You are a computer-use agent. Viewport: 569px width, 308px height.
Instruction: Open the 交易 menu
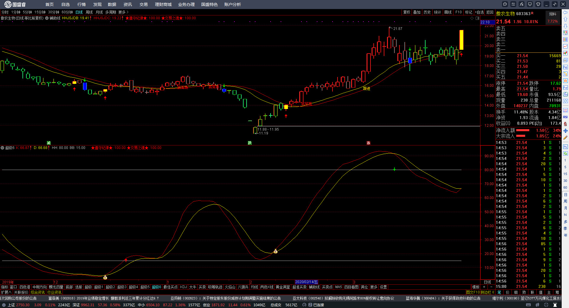144,4
